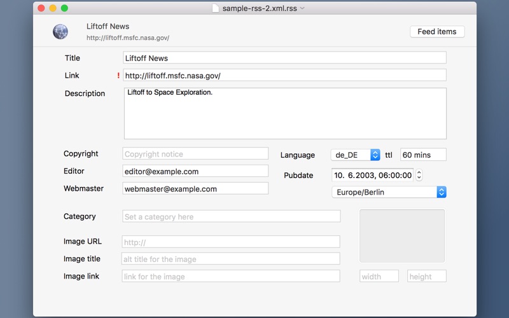
Task: Click the Image URL field
Action: click(x=231, y=242)
